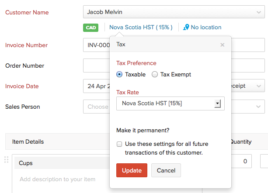Click the Nova Scotia HST (15%) link
This screenshot has width=268, height=193.
141,27
